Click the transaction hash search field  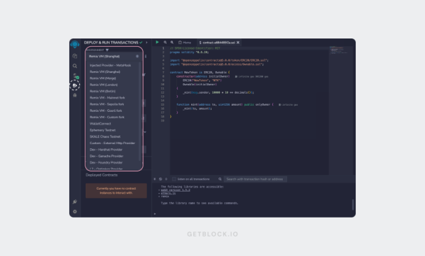click(255, 179)
